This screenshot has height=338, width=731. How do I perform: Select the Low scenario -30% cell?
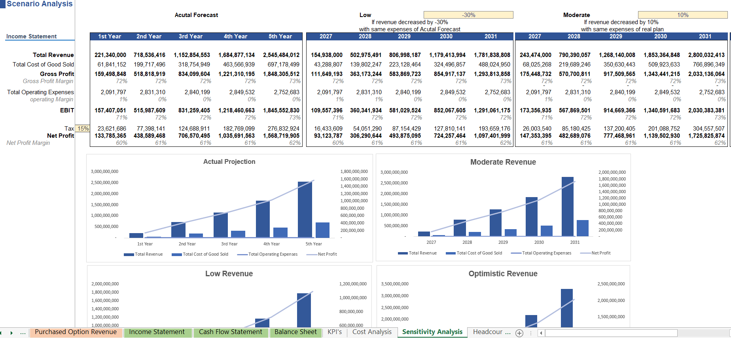[468, 15]
